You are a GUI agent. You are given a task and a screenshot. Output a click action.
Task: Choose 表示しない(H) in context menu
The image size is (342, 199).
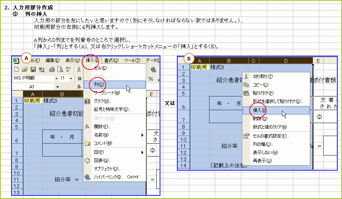276,153
